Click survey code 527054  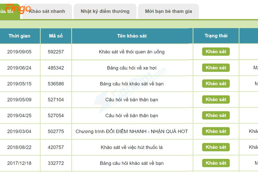pos(56,116)
